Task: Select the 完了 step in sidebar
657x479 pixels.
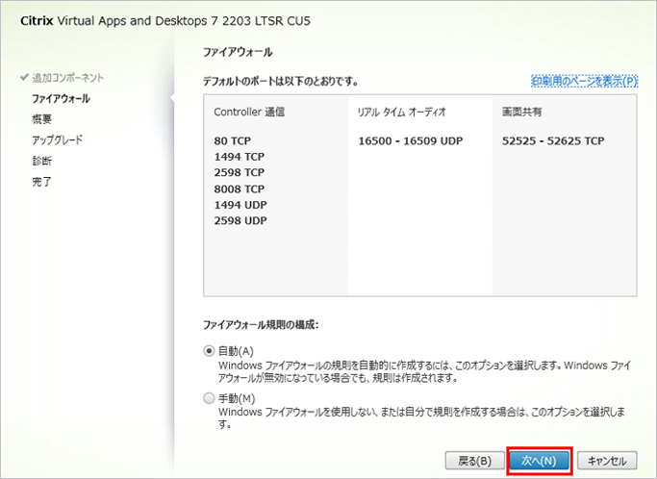Action: point(41,182)
